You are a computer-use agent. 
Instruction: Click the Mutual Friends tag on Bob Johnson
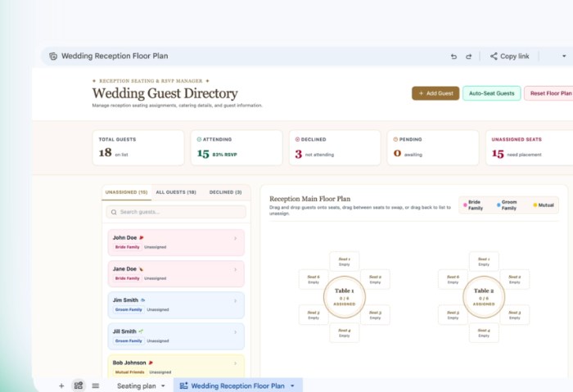pos(129,372)
